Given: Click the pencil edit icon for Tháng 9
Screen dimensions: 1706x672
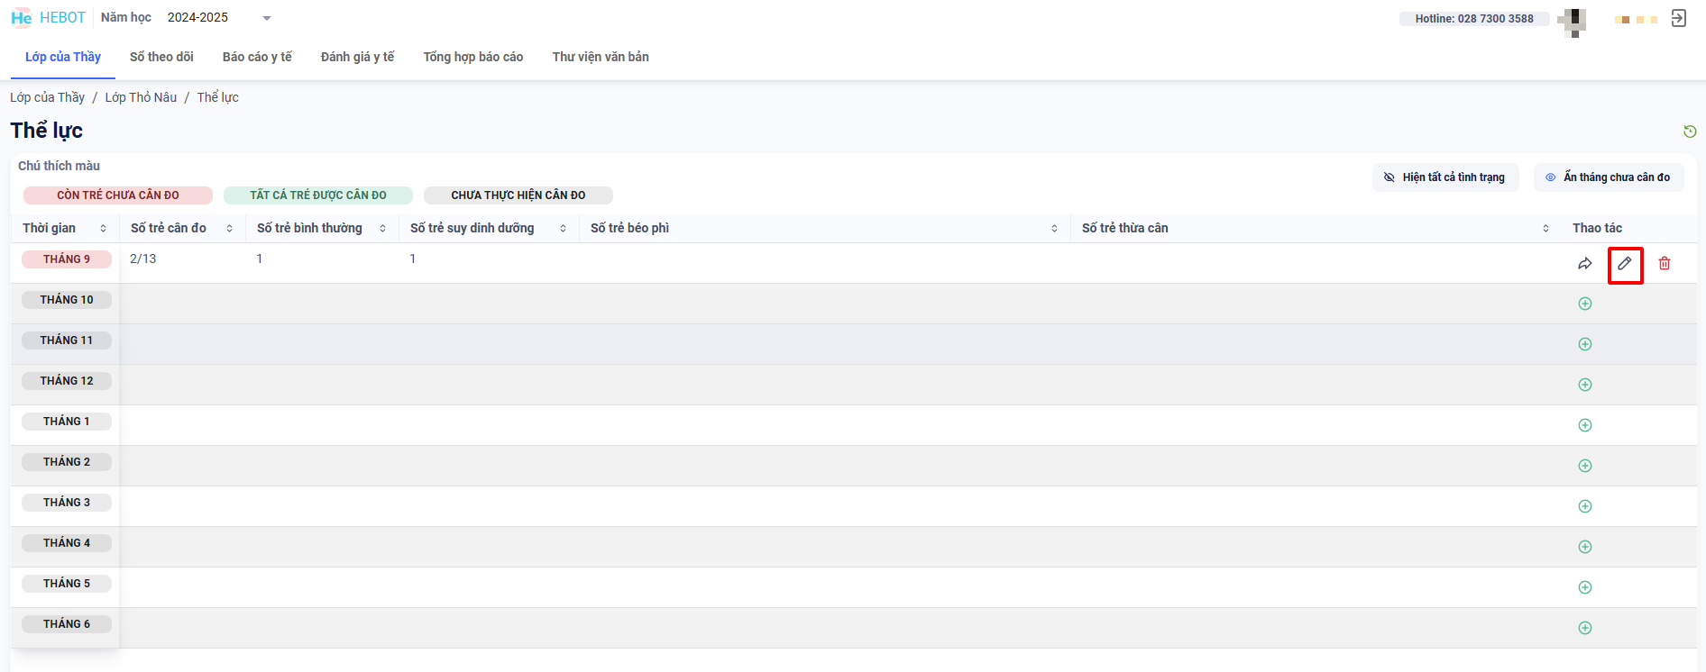Looking at the screenshot, I should pos(1625,264).
